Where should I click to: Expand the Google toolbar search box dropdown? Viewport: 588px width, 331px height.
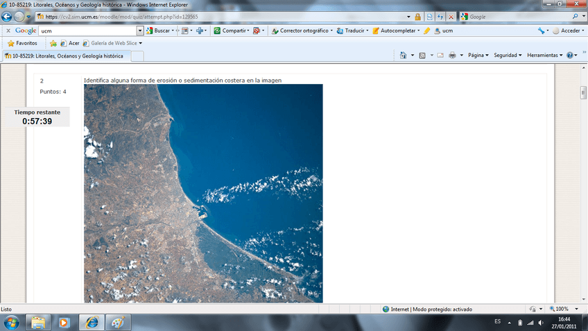pos(140,31)
